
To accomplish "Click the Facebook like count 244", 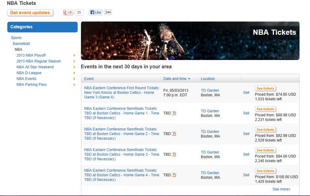I will coord(108,12).
